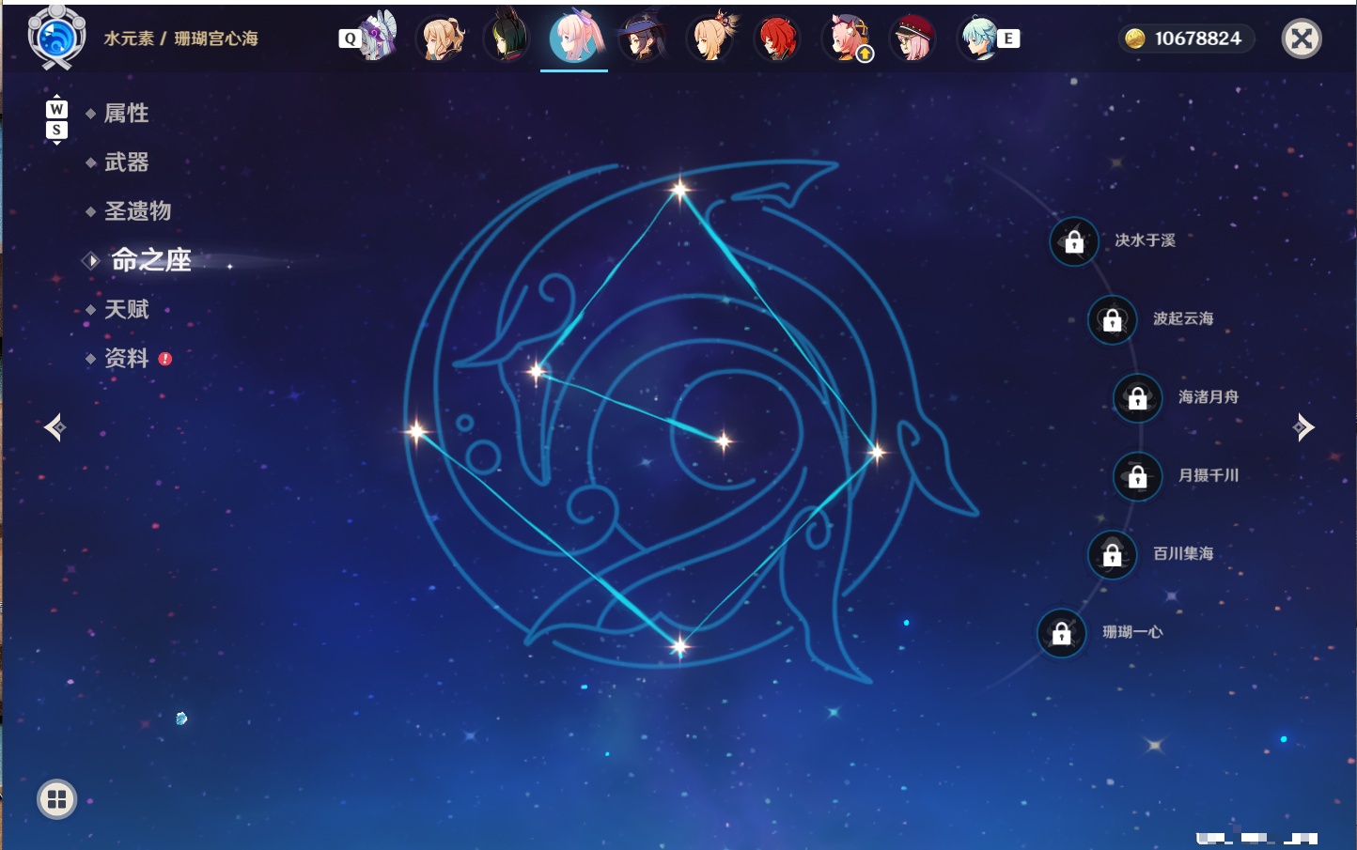Open the 圣遗物 artifacts page
This screenshot has width=1357, height=850.
[x=138, y=211]
